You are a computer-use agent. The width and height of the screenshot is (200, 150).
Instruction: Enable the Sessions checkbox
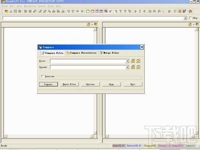(43, 76)
